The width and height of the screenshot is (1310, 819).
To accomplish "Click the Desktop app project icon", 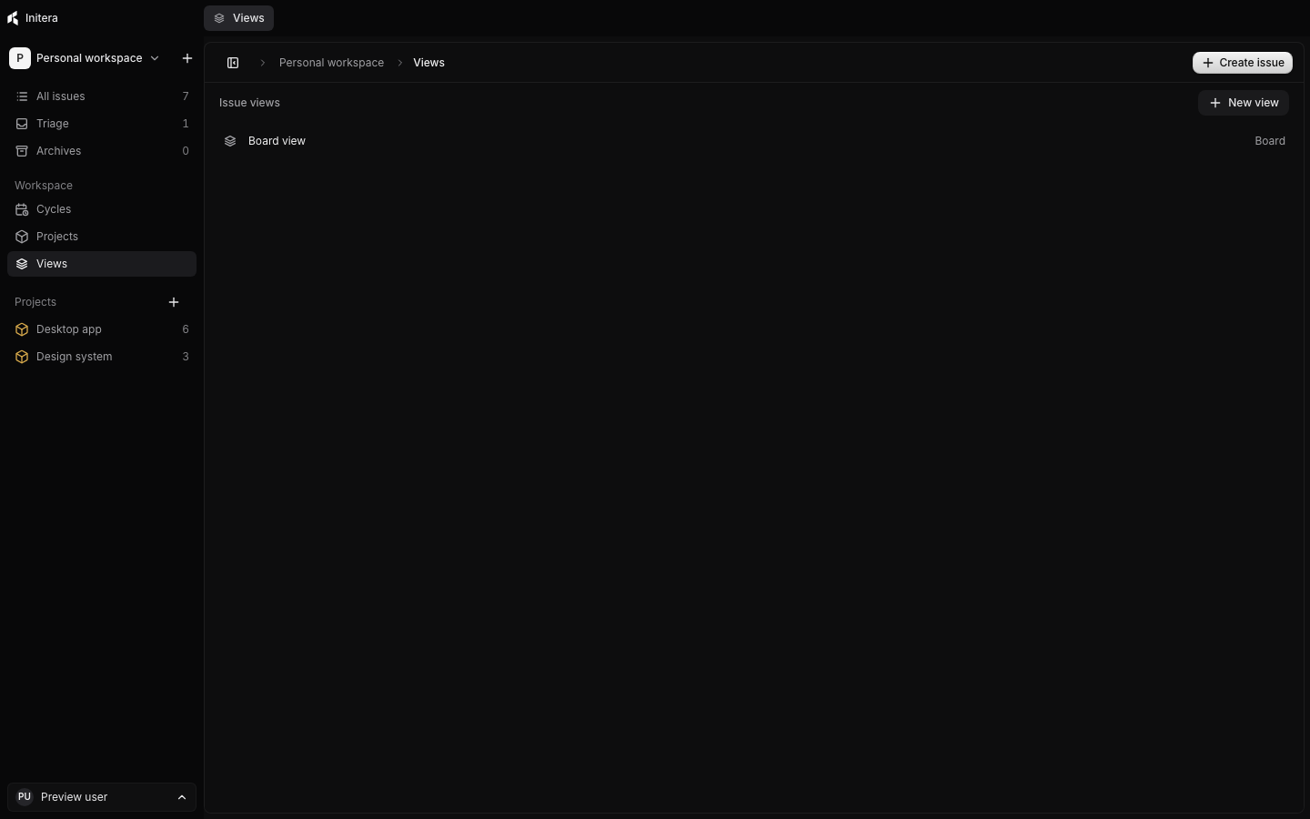I will click(22, 329).
